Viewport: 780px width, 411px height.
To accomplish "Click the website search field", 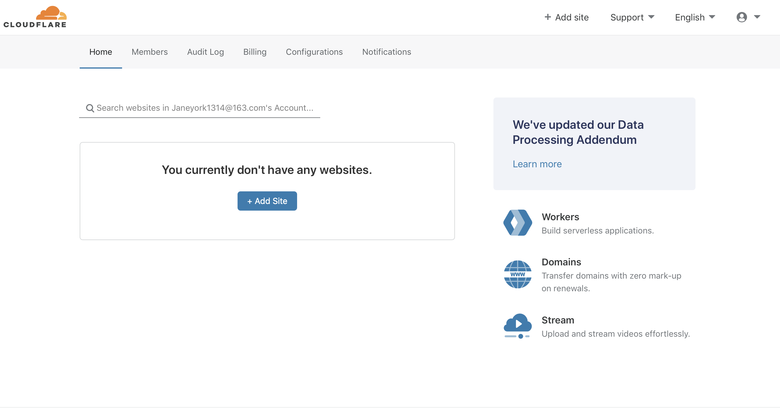I will click(x=200, y=108).
